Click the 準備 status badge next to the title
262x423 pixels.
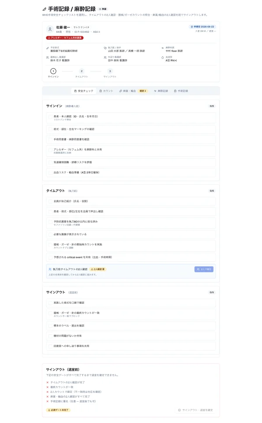(103, 9)
